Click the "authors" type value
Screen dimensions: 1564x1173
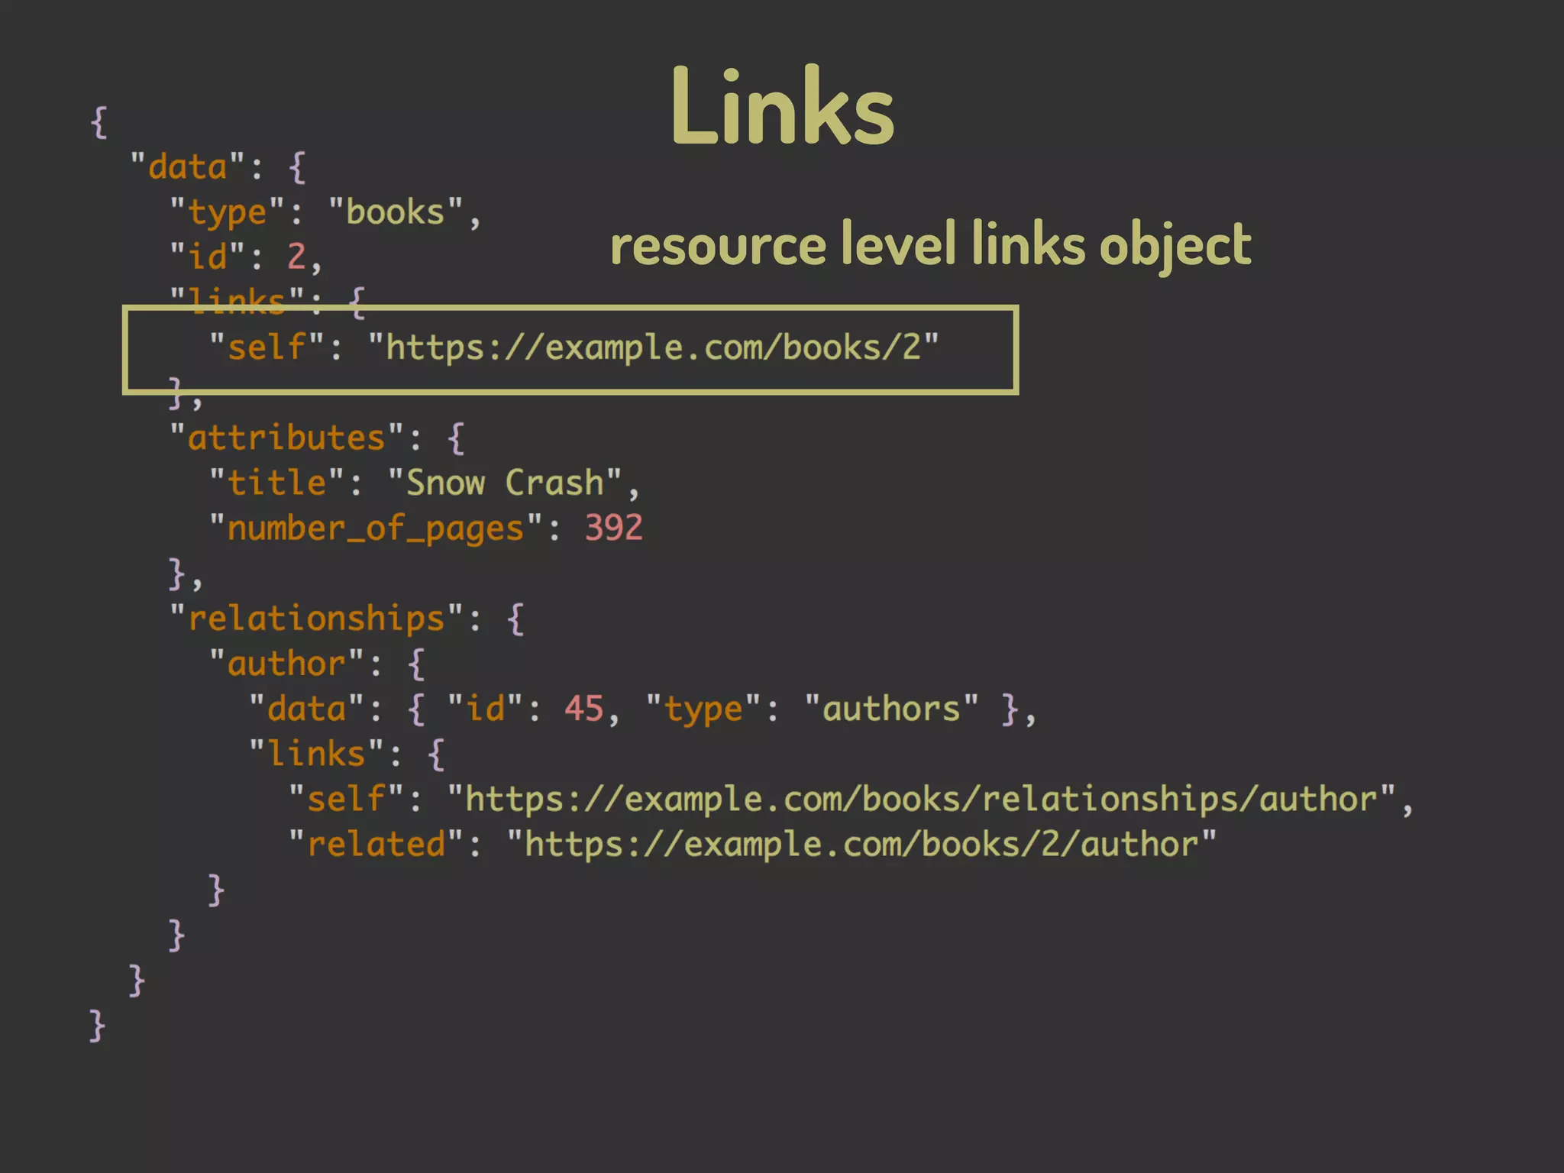tap(891, 709)
